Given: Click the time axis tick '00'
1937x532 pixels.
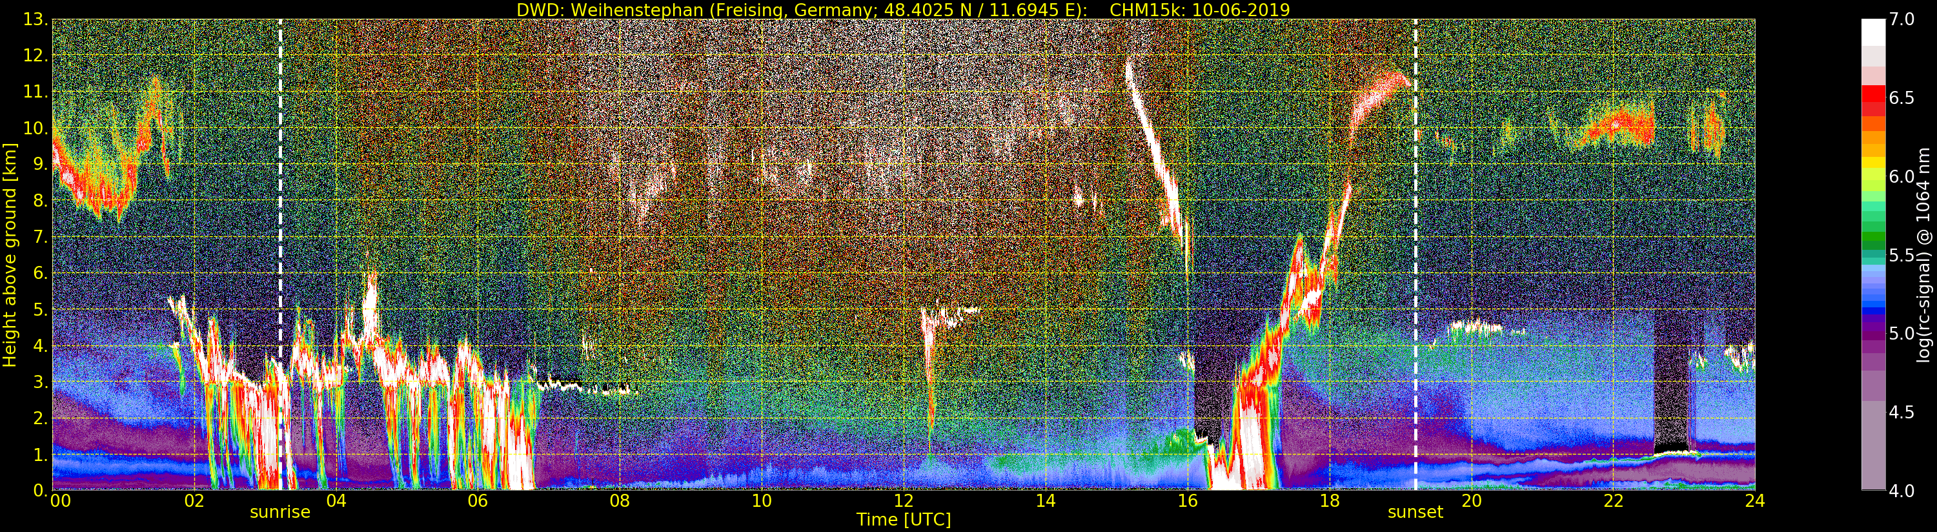Looking at the screenshot, I should [60, 500].
